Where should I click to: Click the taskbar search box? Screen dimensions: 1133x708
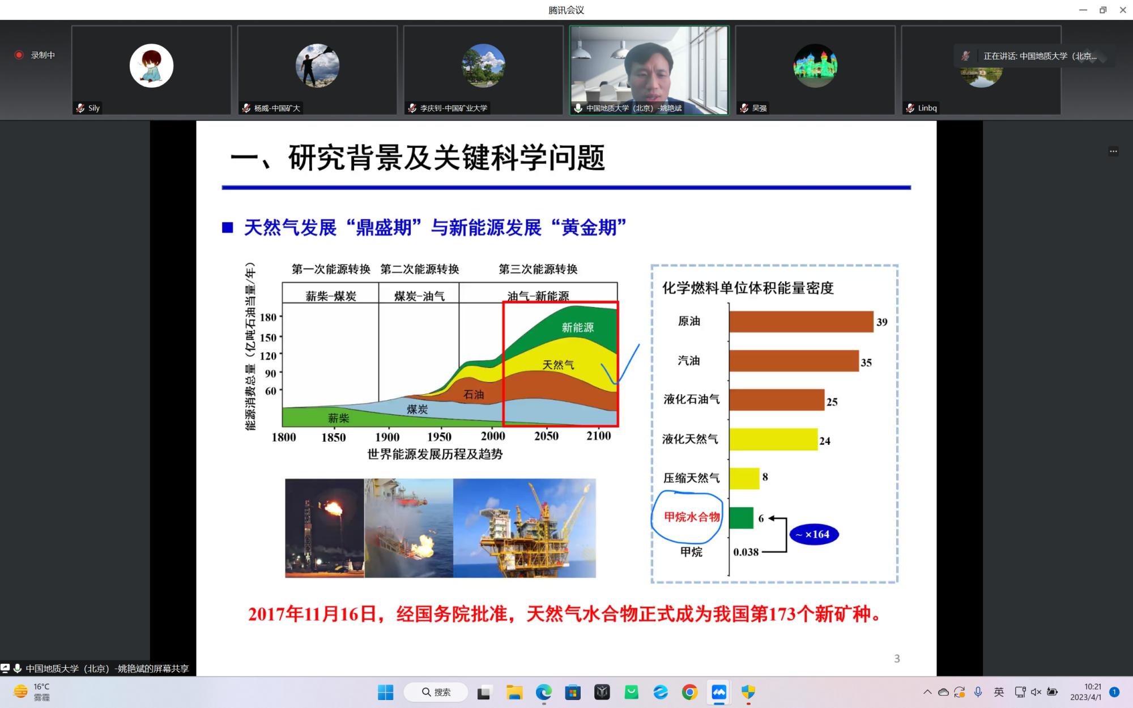(x=436, y=692)
